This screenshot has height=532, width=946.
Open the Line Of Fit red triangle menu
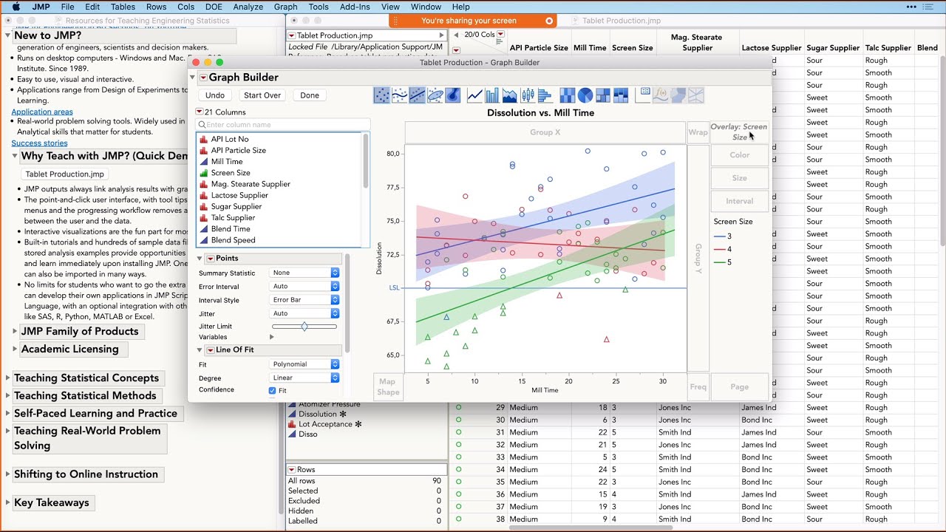coord(211,350)
